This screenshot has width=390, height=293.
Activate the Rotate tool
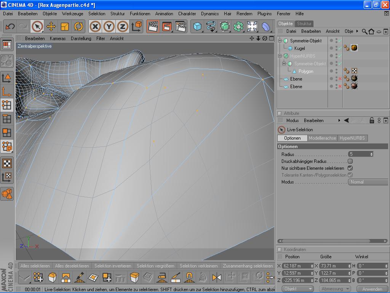(78, 26)
